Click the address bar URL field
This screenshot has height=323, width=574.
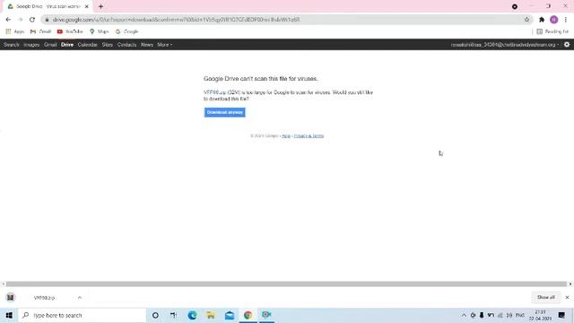coord(285,20)
